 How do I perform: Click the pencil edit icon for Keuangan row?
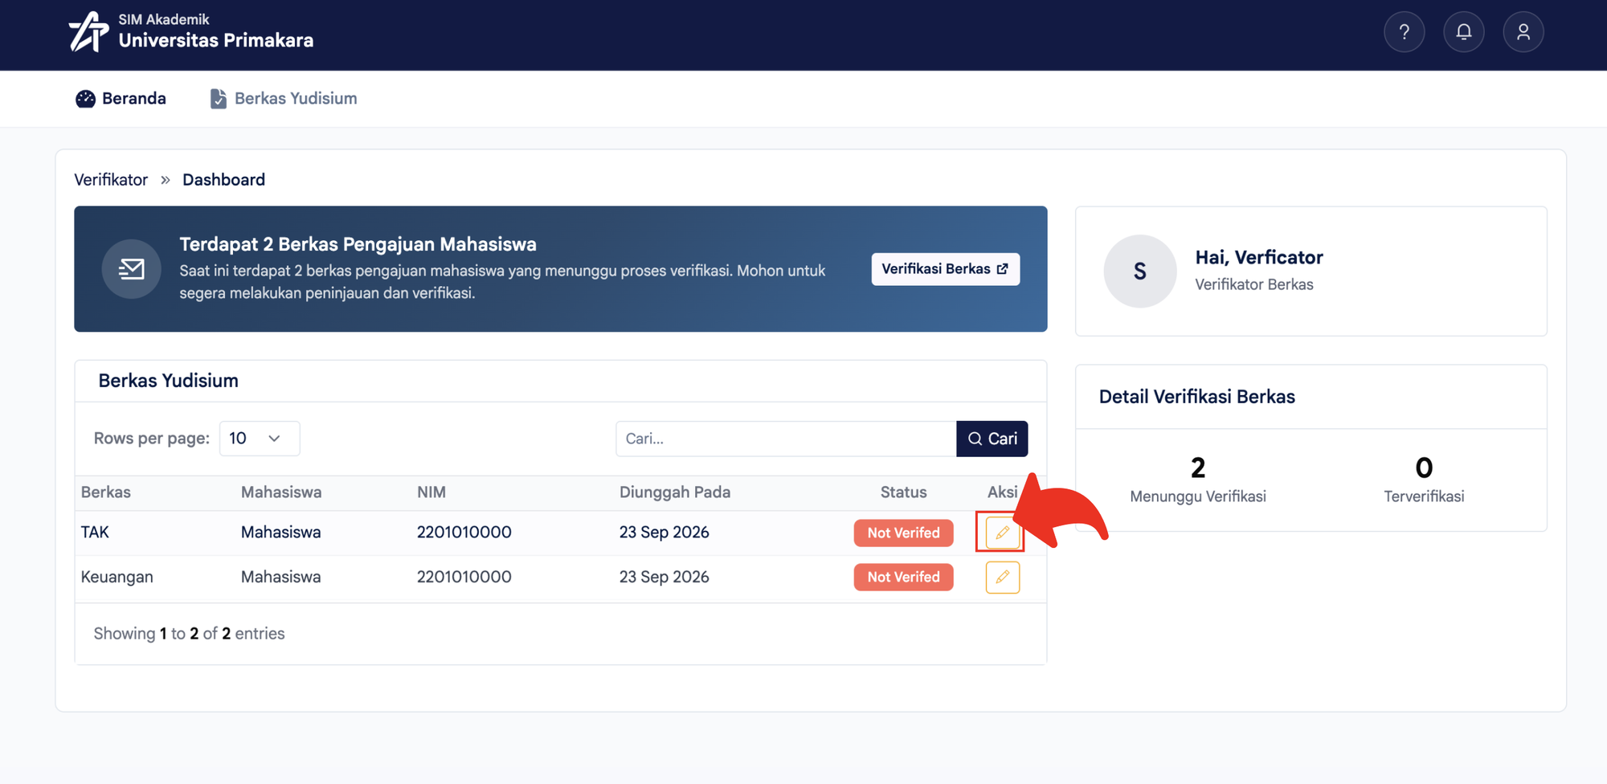1002,577
